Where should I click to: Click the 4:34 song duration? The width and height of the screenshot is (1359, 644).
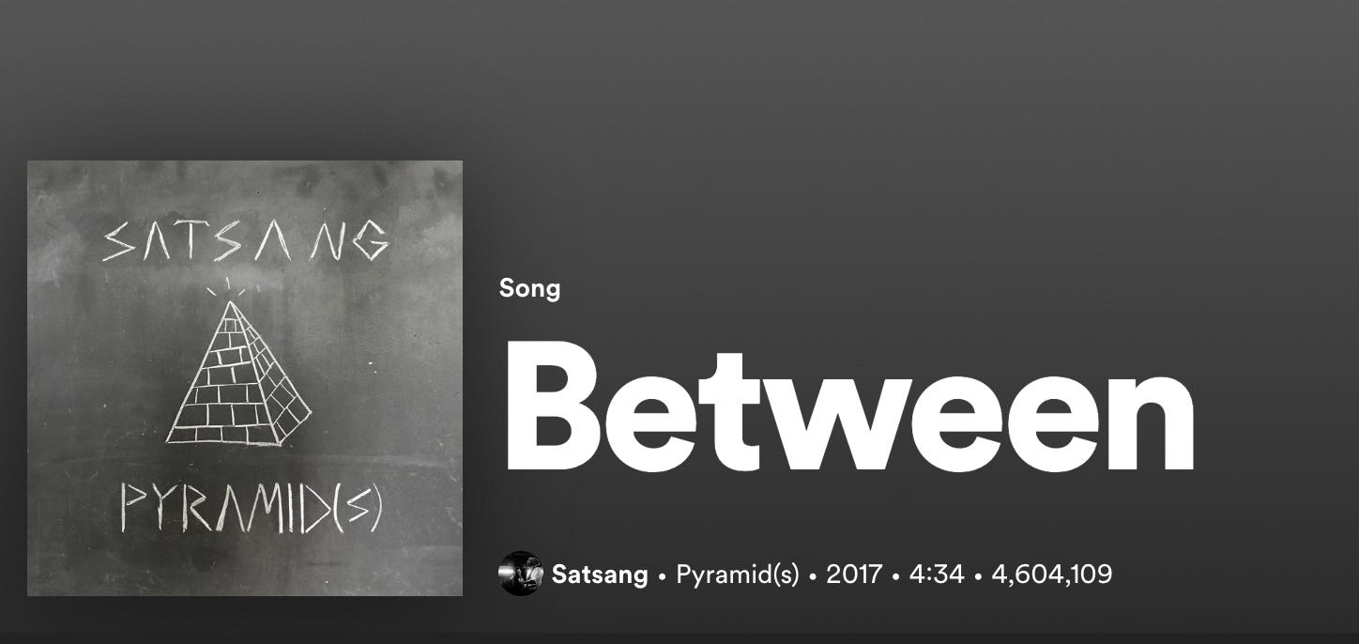(x=937, y=574)
